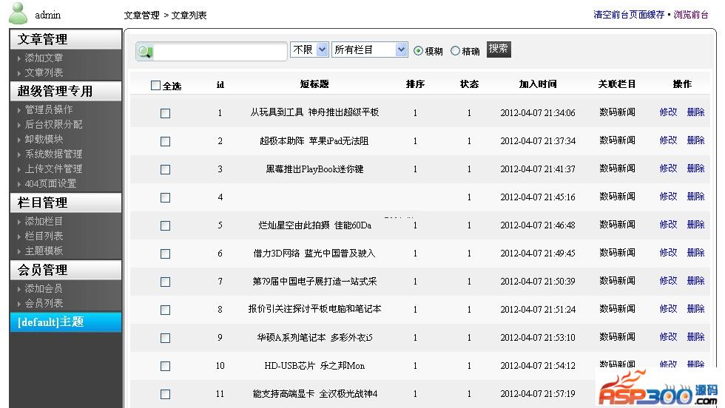This screenshot has width=725, height=408.
Task: Click the title 从玩具到工具 神舟推出超级平板
Action: coord(314,112)
